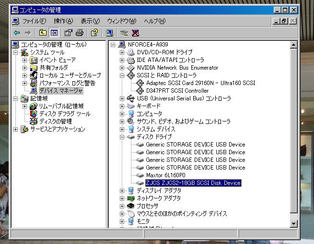Image resolution: width=314 pixels, height=244 pixels.
Task: Click the サウンド、ビデオ controller speaker icon
Action: pos(131,122)
